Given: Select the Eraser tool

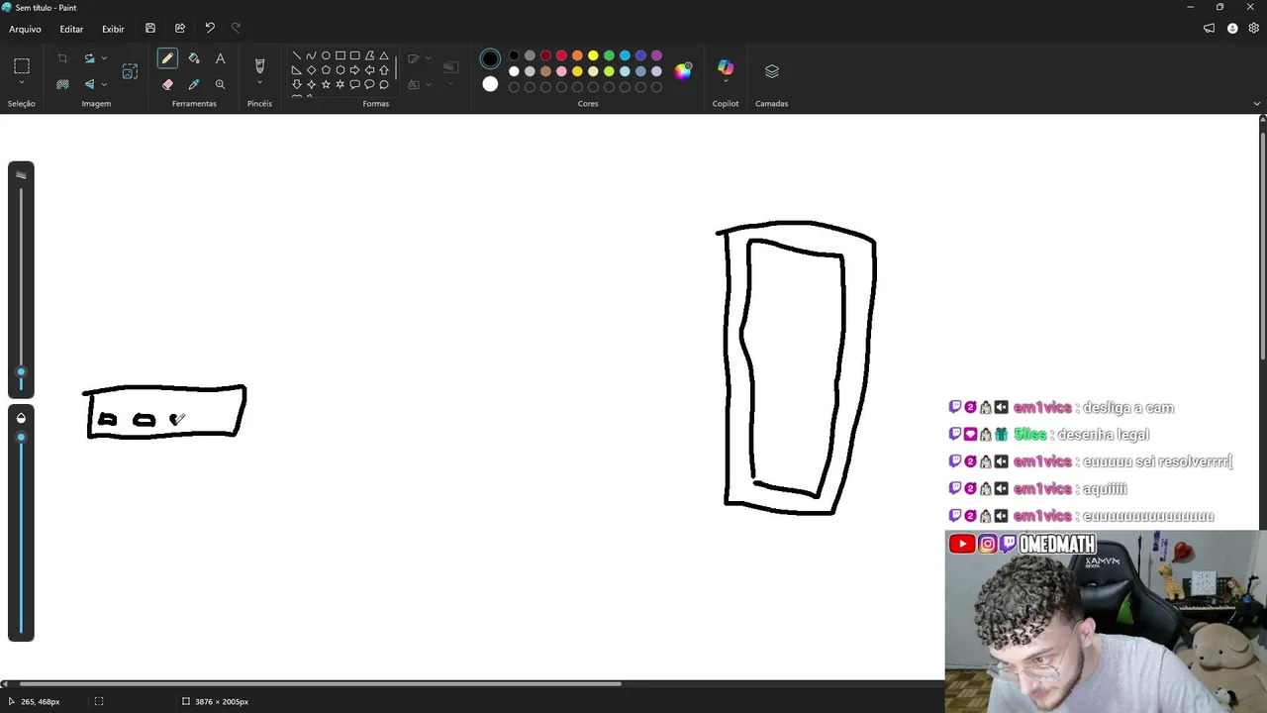Looking at the screenshot, I should tap(167, 85).
